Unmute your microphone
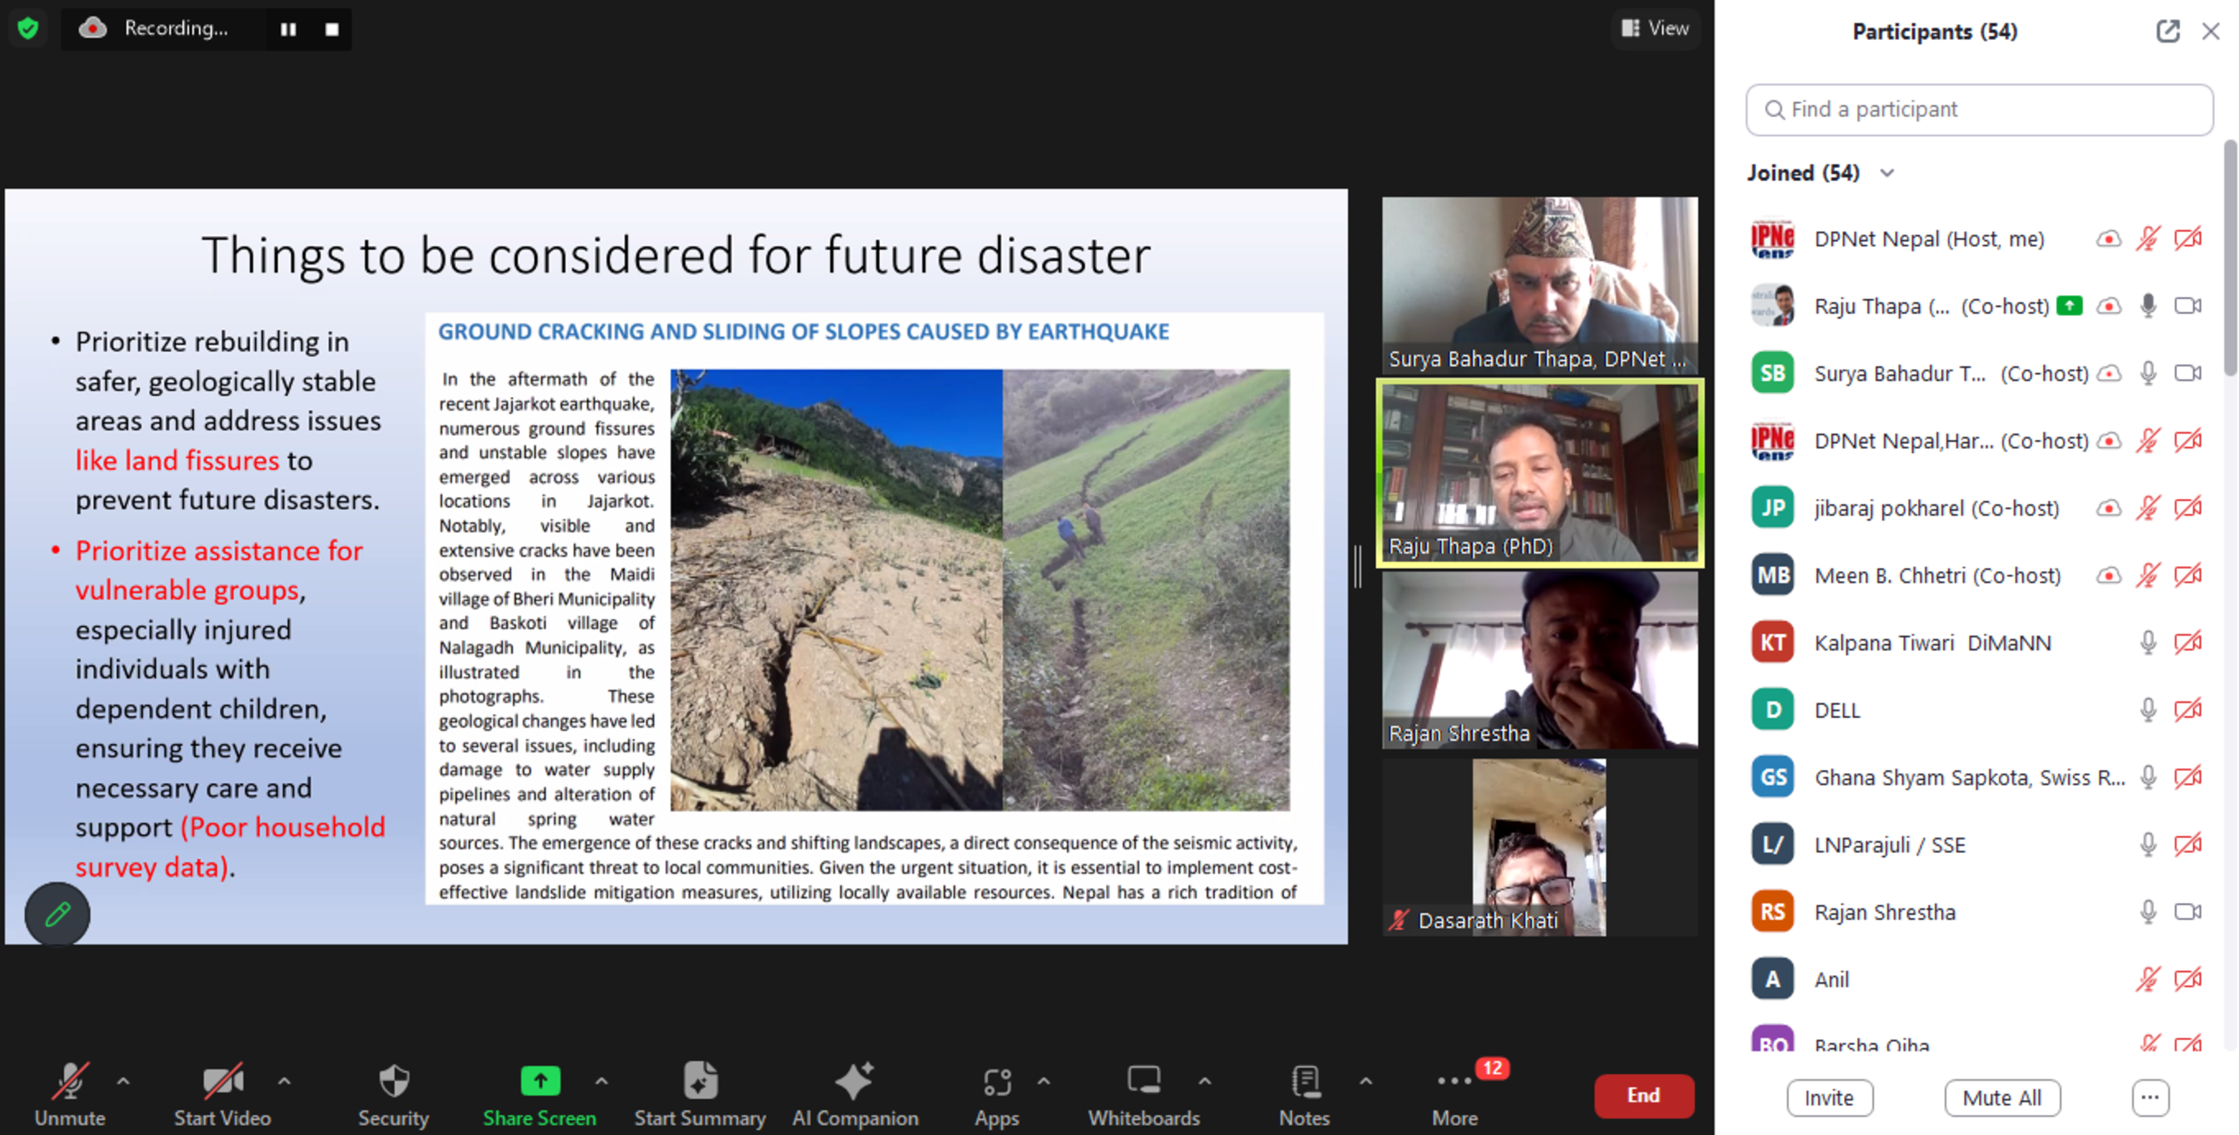The image size is (2239, 1135). pos(69,1082)
